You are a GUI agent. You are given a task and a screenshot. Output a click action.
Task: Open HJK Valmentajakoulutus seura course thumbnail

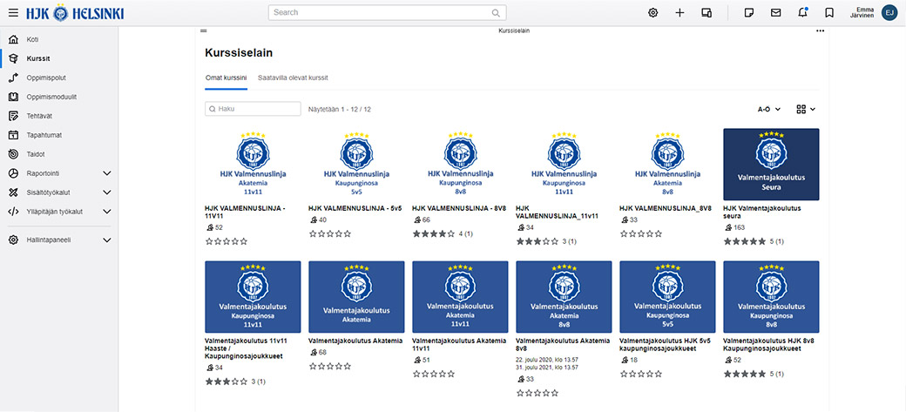771,164
